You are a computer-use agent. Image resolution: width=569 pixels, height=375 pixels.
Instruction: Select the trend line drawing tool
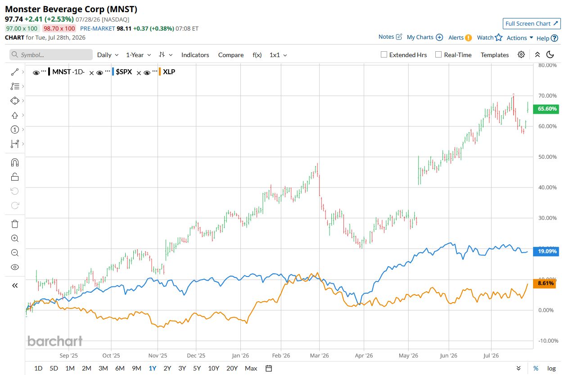pos(14,72)
